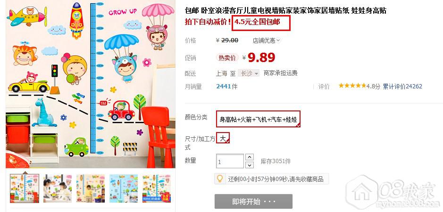Open the 长沙 delivery city dropdown

point(248,73)
